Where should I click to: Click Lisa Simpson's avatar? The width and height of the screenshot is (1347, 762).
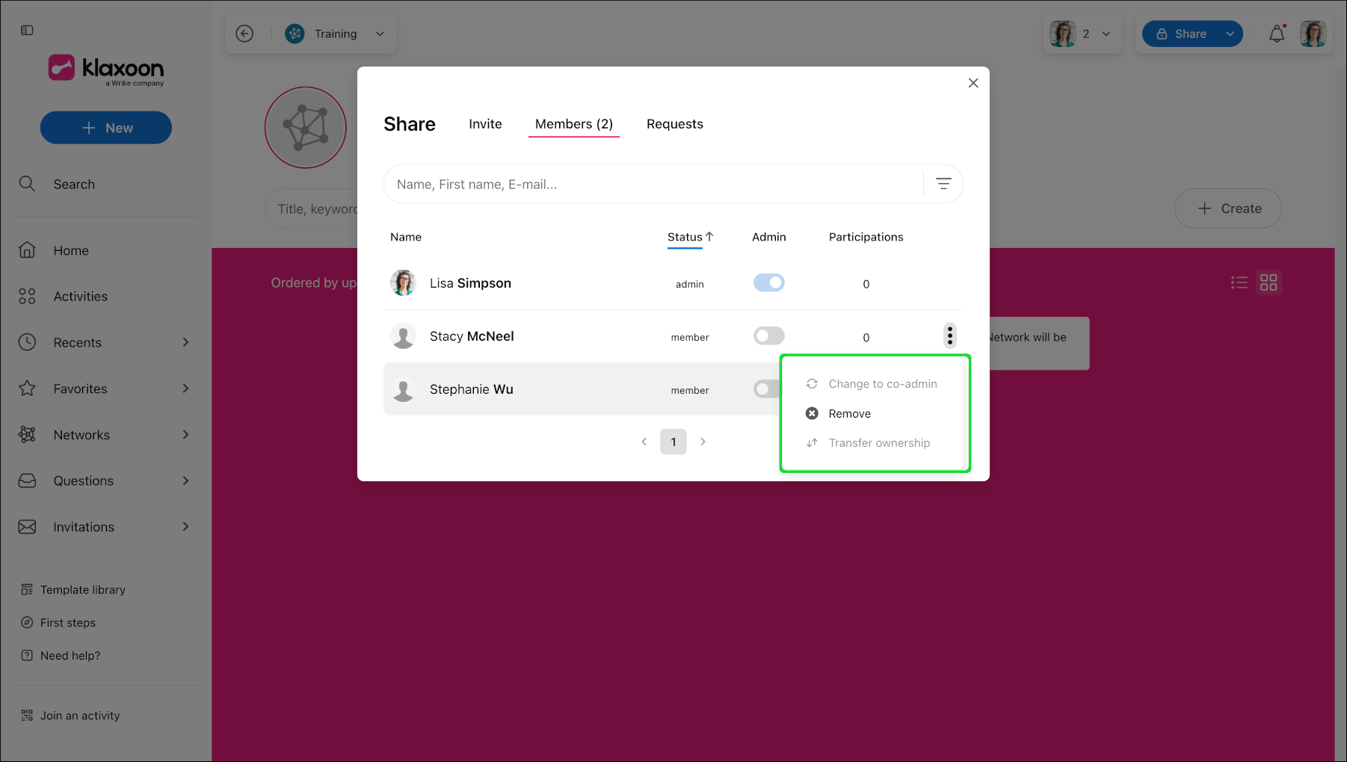click(x=404, y=283)
